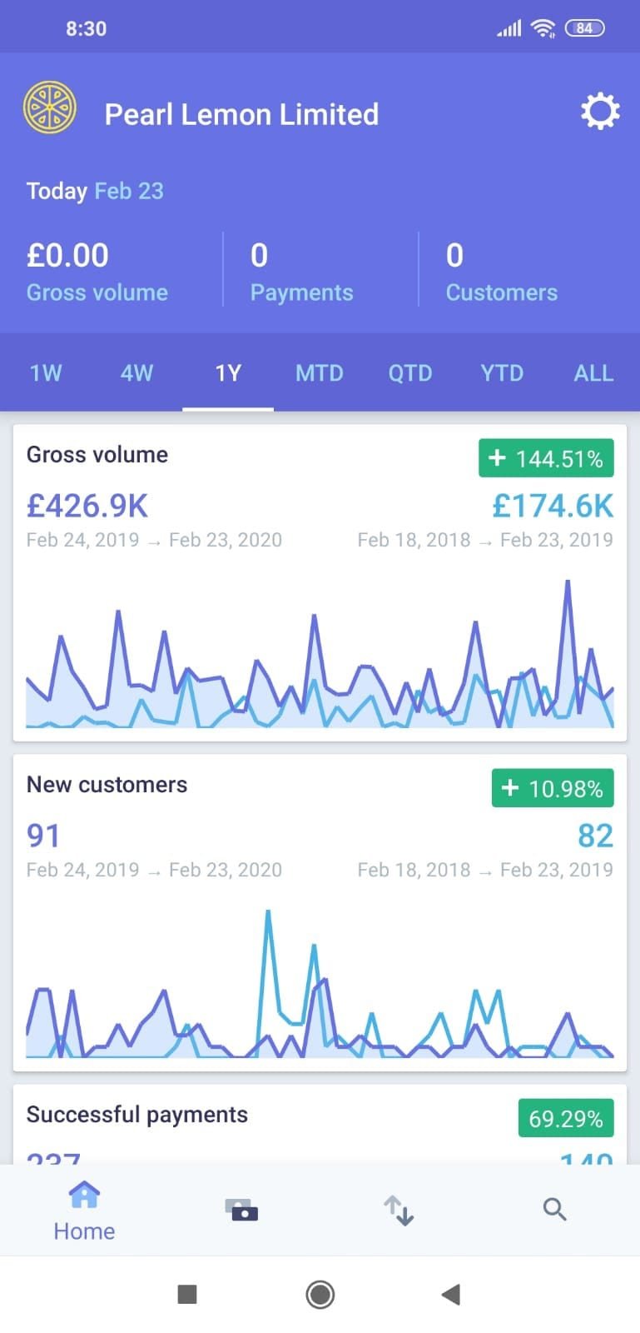Tap Gross volume Feb 18, 2018 date range

485,540
